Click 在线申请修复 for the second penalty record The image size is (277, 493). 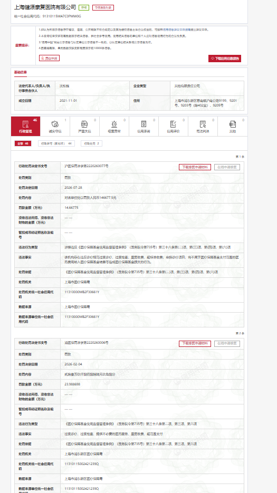coord(227,344)
